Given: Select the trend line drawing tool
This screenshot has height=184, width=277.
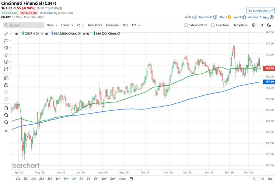Looking at the screenshot, I should coord(6,33).
